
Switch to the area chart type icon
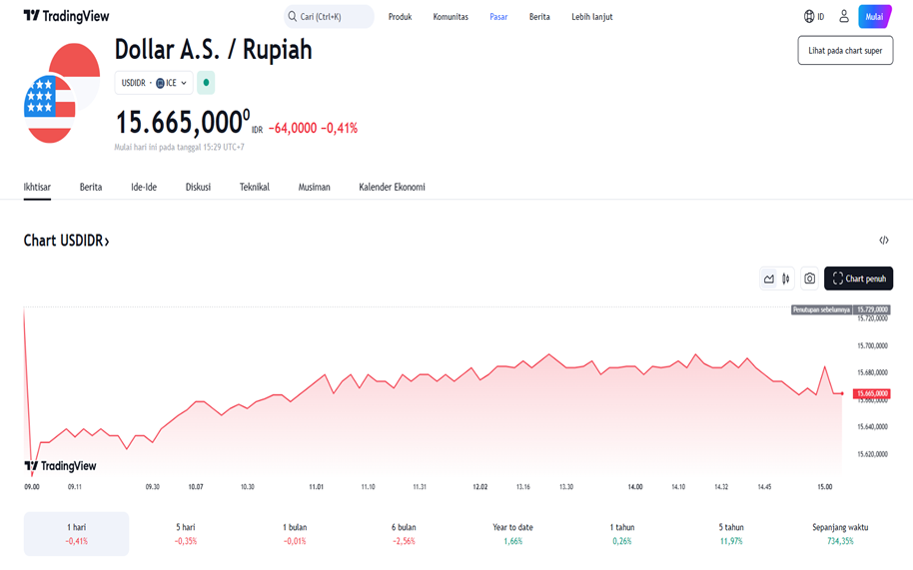(769, 279)
